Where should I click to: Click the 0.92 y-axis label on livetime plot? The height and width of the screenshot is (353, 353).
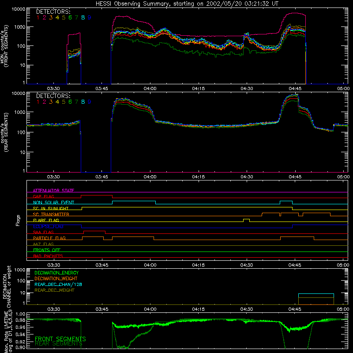pyautogui.click(x=20, y=341)
